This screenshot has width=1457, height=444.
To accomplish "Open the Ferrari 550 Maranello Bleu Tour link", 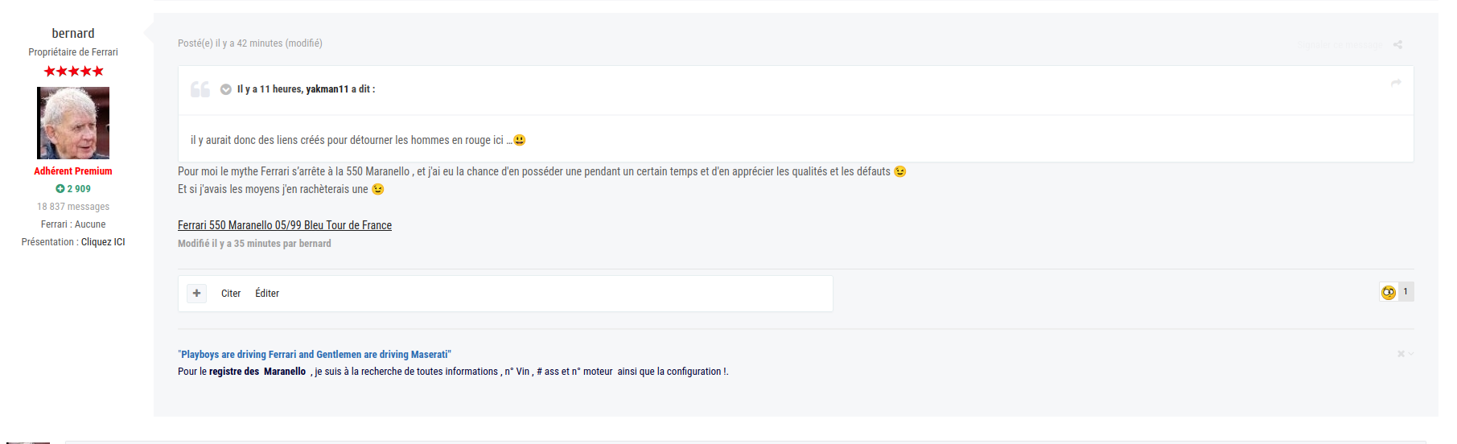I will 285,225.
